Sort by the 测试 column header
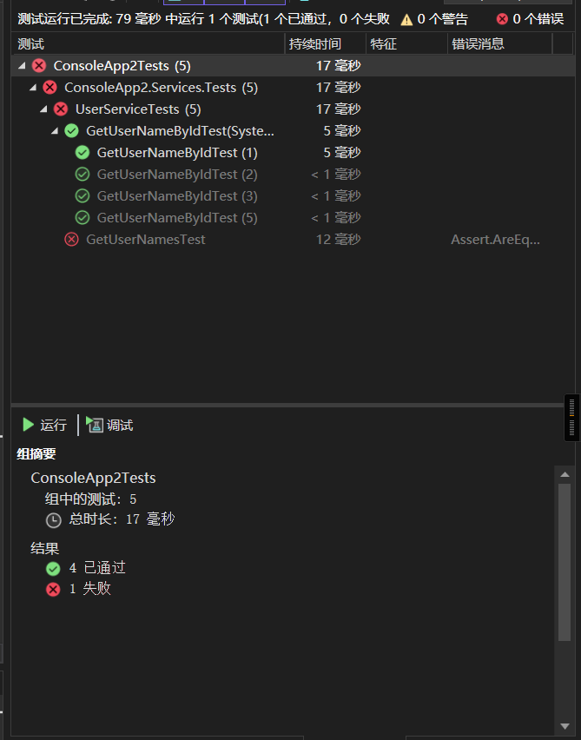The width and height of the screenshot is (581, 740). (x=148, y=44)
